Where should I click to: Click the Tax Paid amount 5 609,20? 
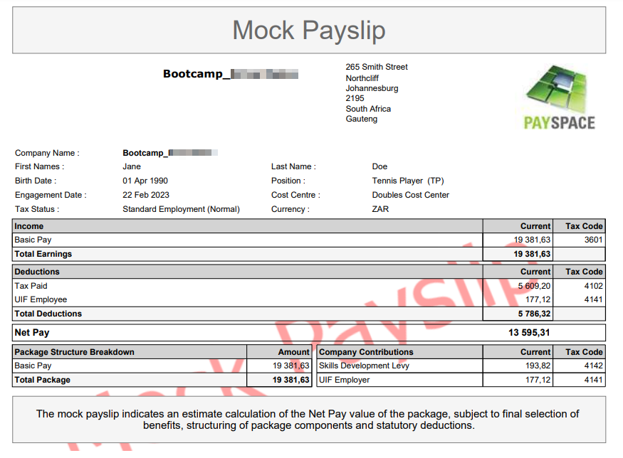coord(532,286)
